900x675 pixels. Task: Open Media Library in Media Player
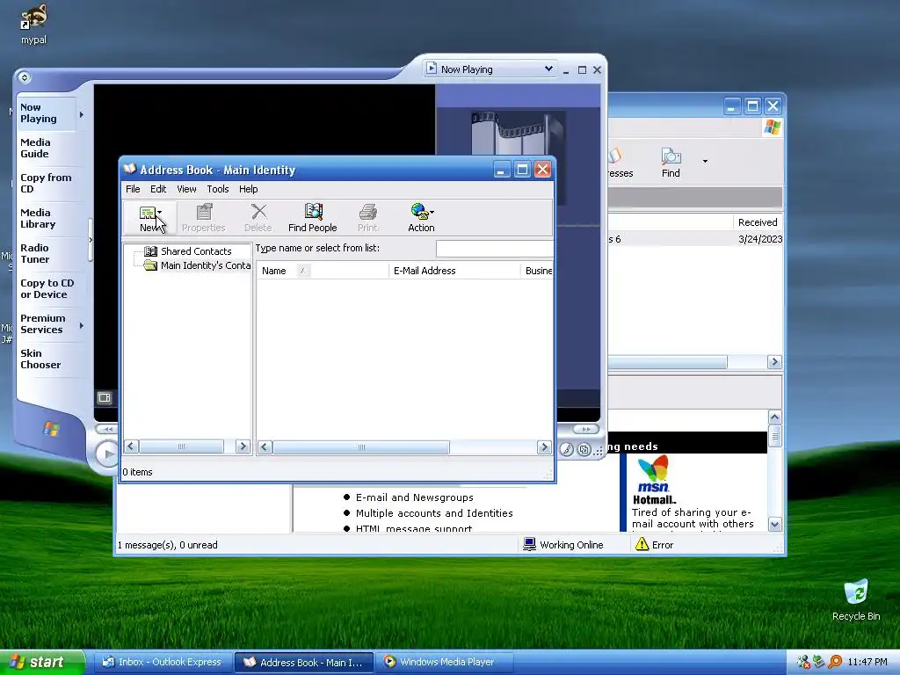(38, 219)
